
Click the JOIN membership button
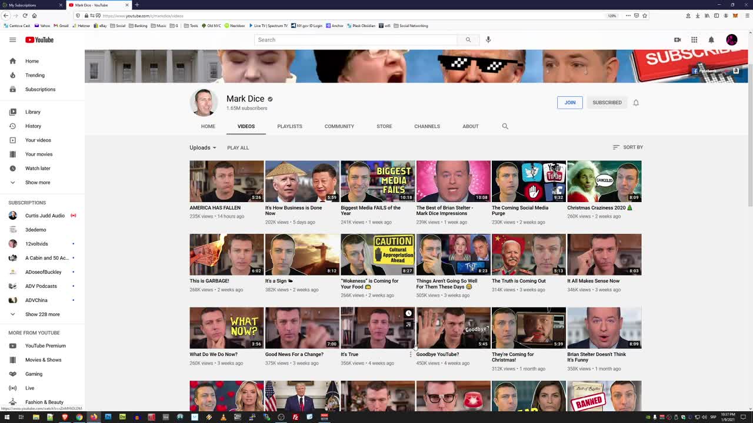pos(570,103)
